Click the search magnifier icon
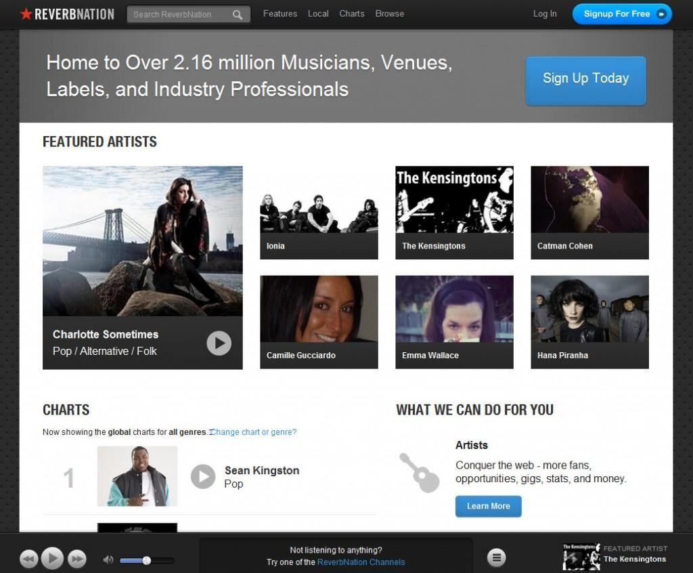The image size is (693, 573). point(238,15)
